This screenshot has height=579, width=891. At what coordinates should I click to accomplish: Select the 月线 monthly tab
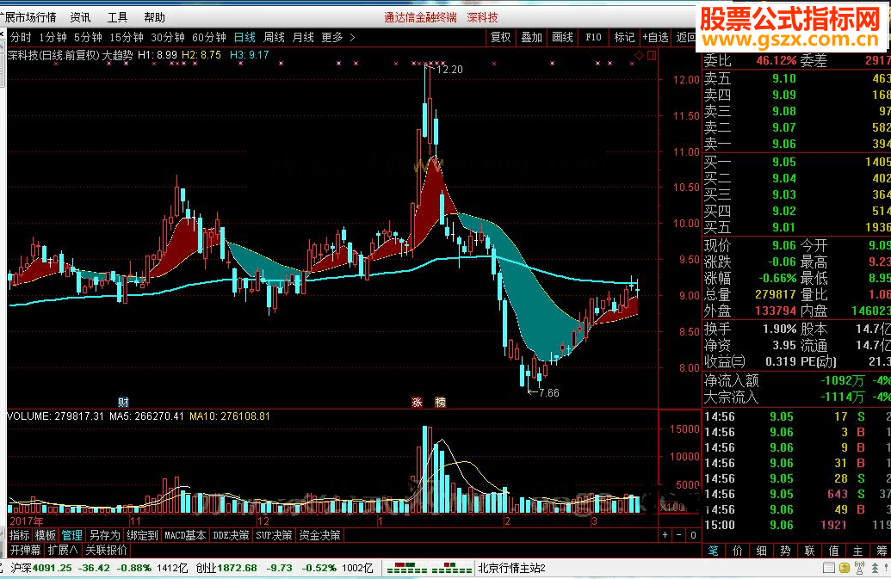click(303, 38)
